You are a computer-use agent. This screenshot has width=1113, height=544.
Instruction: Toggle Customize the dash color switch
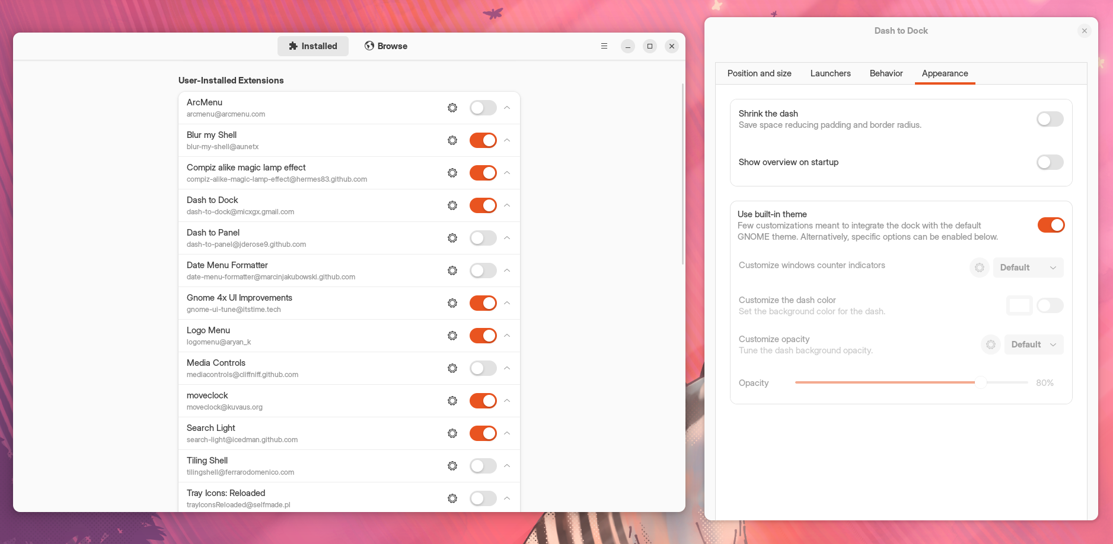[1050, 305]
